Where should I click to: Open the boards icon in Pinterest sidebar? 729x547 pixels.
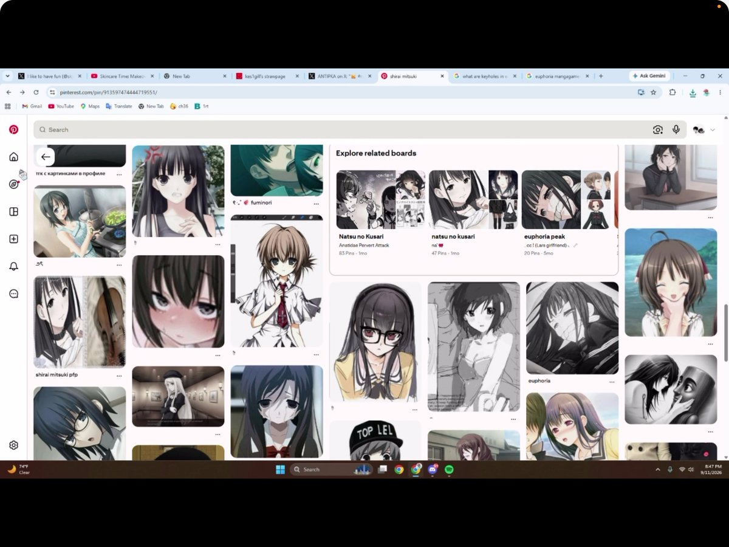[13, 212]
